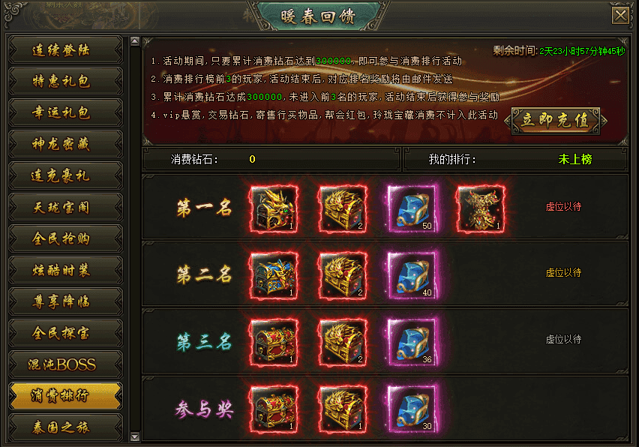Switch to the 泰国之旅 tab
The height and width of the screenshot is (447, 639).
pos(65,427)
